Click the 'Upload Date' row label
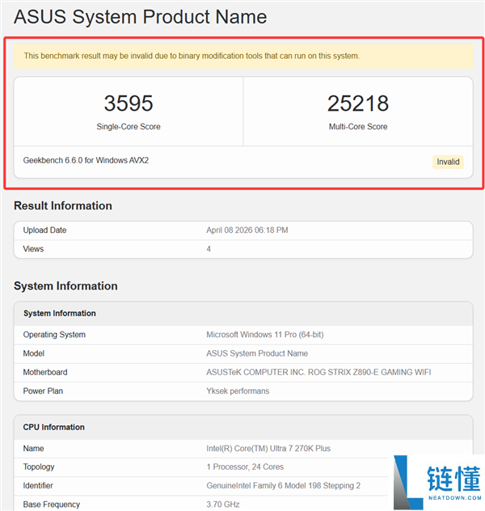Viewport: 485px width, 511px height. click(44, 230)
